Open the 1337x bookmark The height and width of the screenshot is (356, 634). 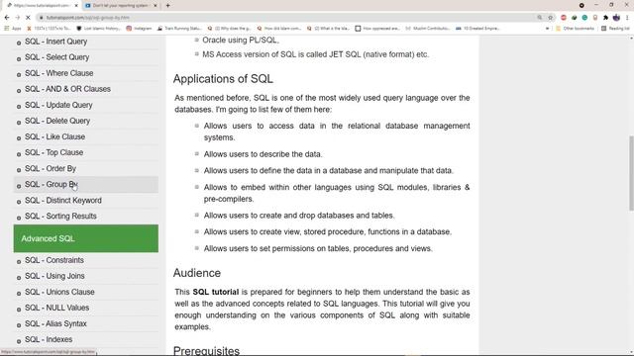click(49, 29)
